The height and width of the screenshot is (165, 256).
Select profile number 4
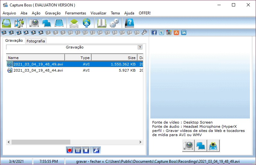(26, 32)
